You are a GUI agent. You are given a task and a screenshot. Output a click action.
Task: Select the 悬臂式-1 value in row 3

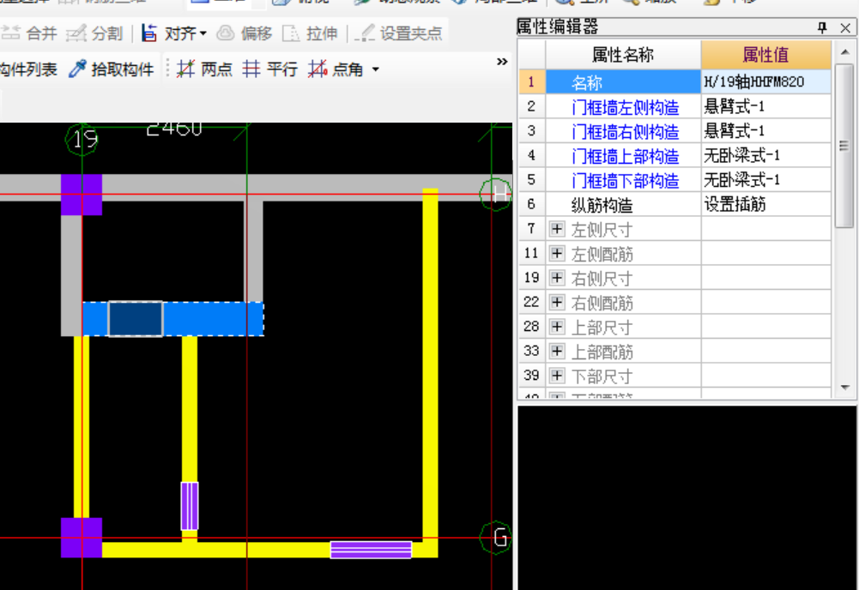(x=765, y=131)
